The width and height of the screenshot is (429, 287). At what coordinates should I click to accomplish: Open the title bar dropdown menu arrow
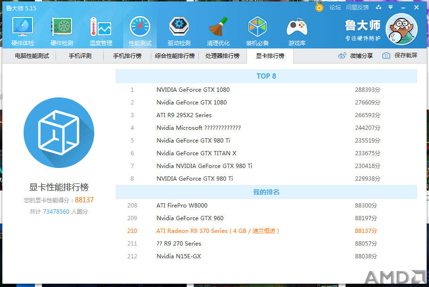391,7
